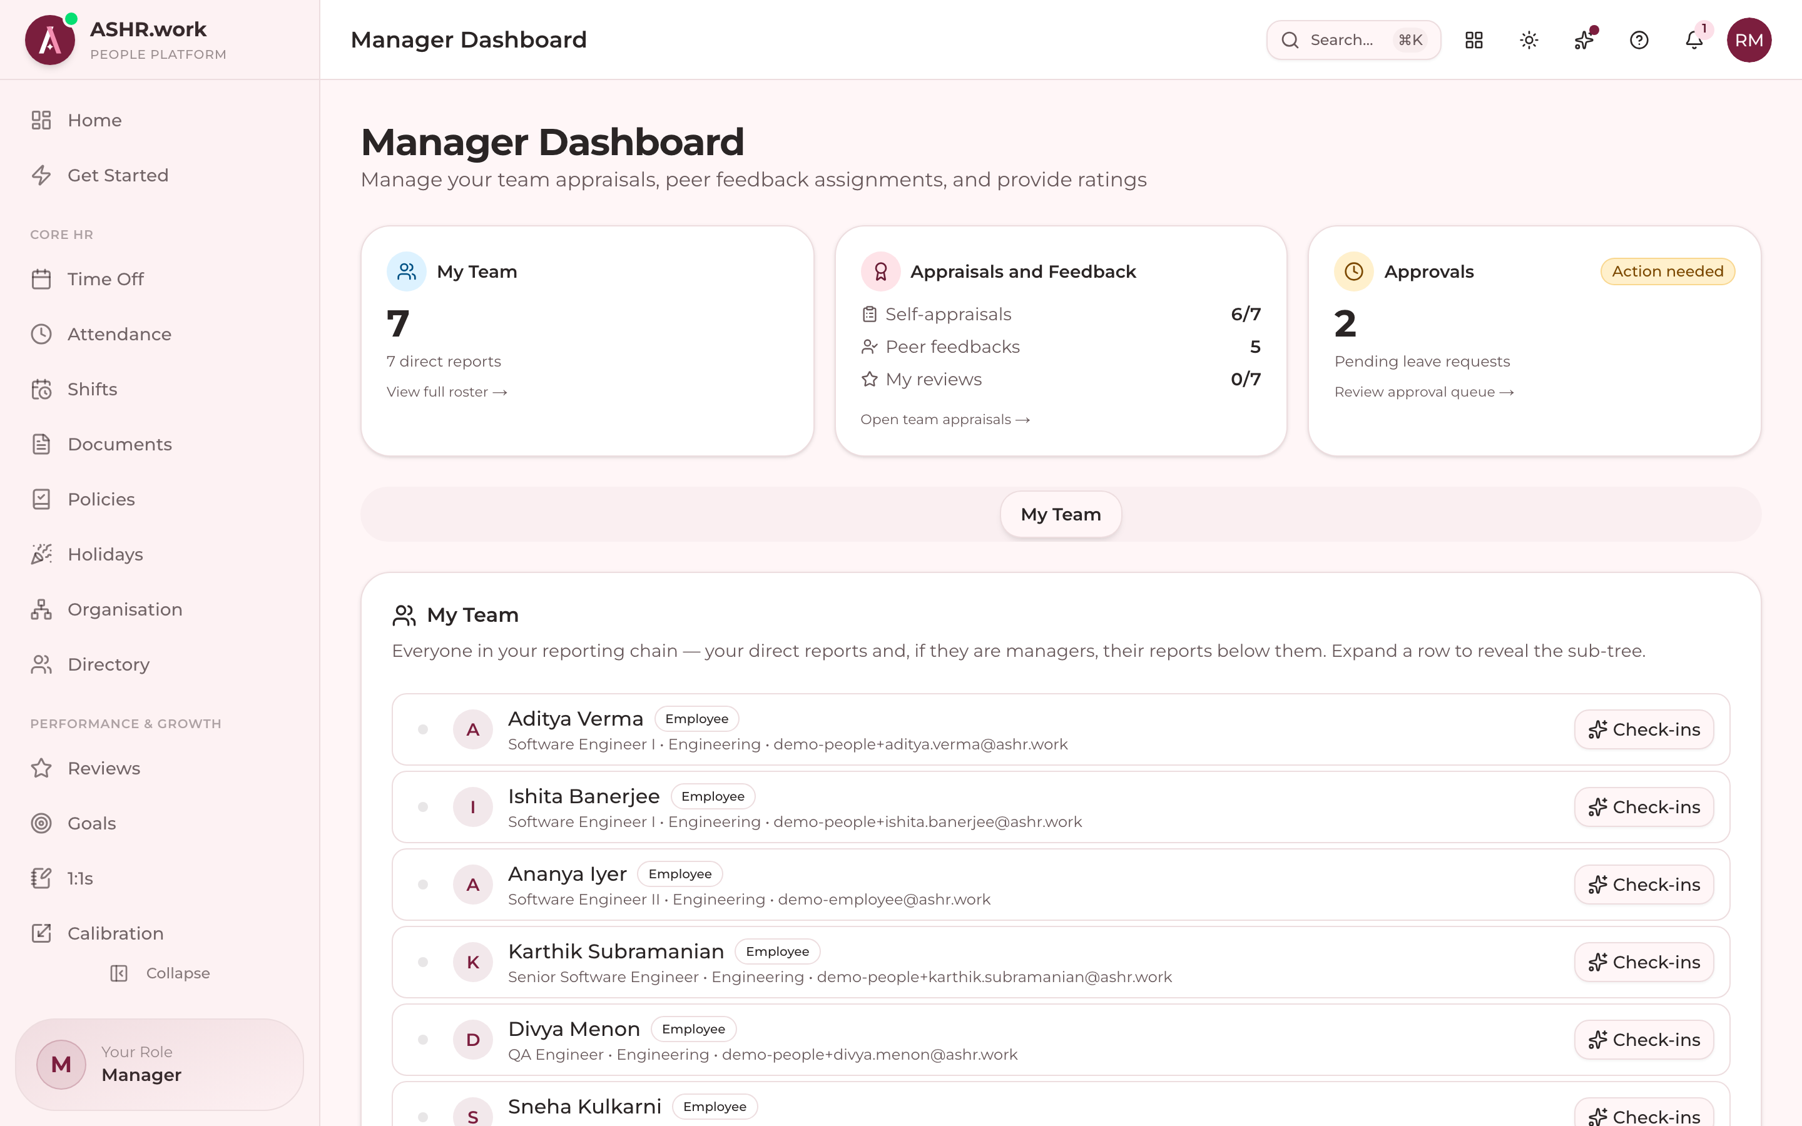Click the My Team section heading icon
The width and height of the screenshot is (1802, 1126).
pos(404,616)
